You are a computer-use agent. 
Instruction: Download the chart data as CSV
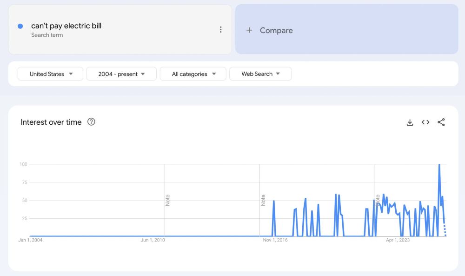tap(410, 122)
